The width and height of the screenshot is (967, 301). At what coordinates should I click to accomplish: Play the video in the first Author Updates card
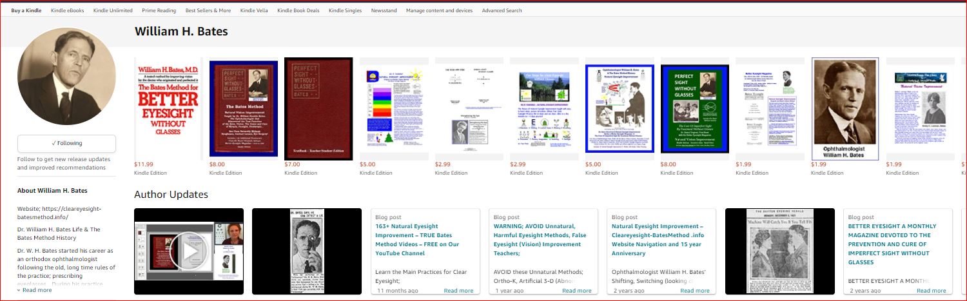pyautogui.click(x=189, y=251)
